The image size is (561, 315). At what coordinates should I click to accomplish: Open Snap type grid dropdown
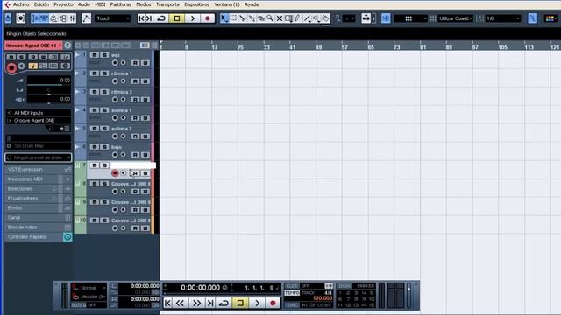click(410, 18)
